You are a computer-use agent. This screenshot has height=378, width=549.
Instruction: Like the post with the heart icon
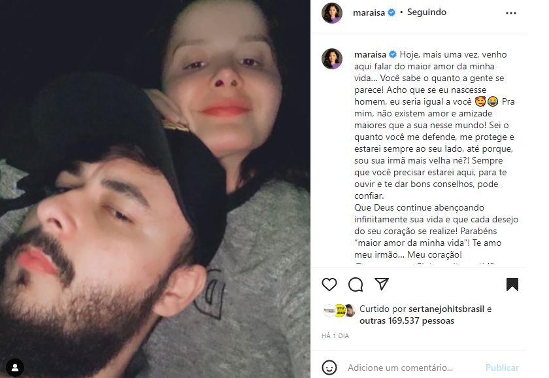pos(329,284)
